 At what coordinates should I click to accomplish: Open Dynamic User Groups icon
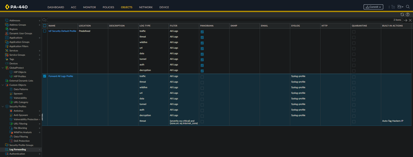pos(7,33)
